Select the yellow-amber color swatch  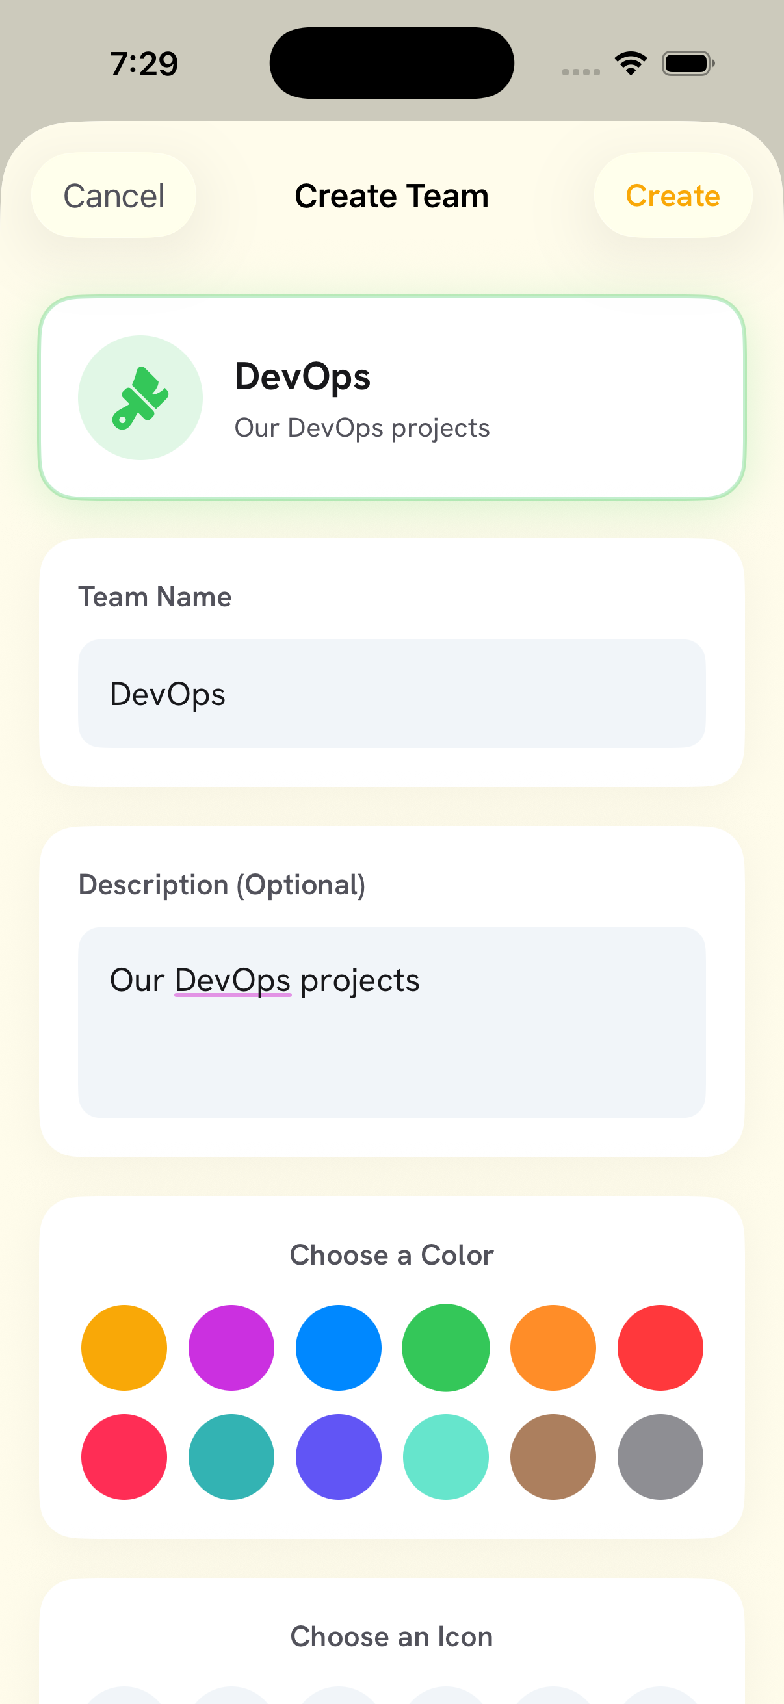[x=124, y=1347]
